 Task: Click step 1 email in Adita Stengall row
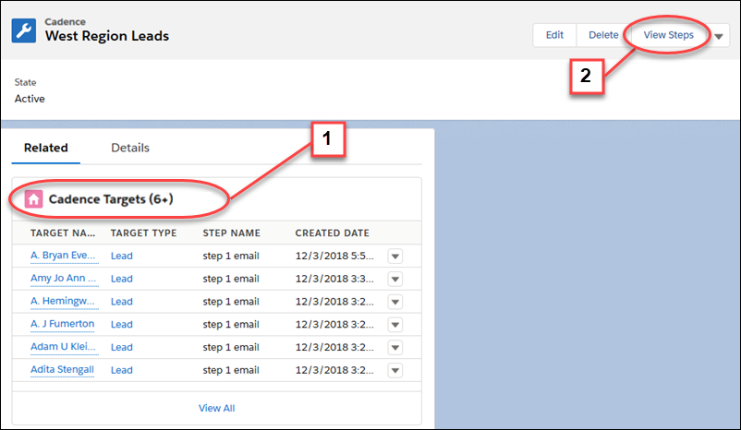pos(231,370)
